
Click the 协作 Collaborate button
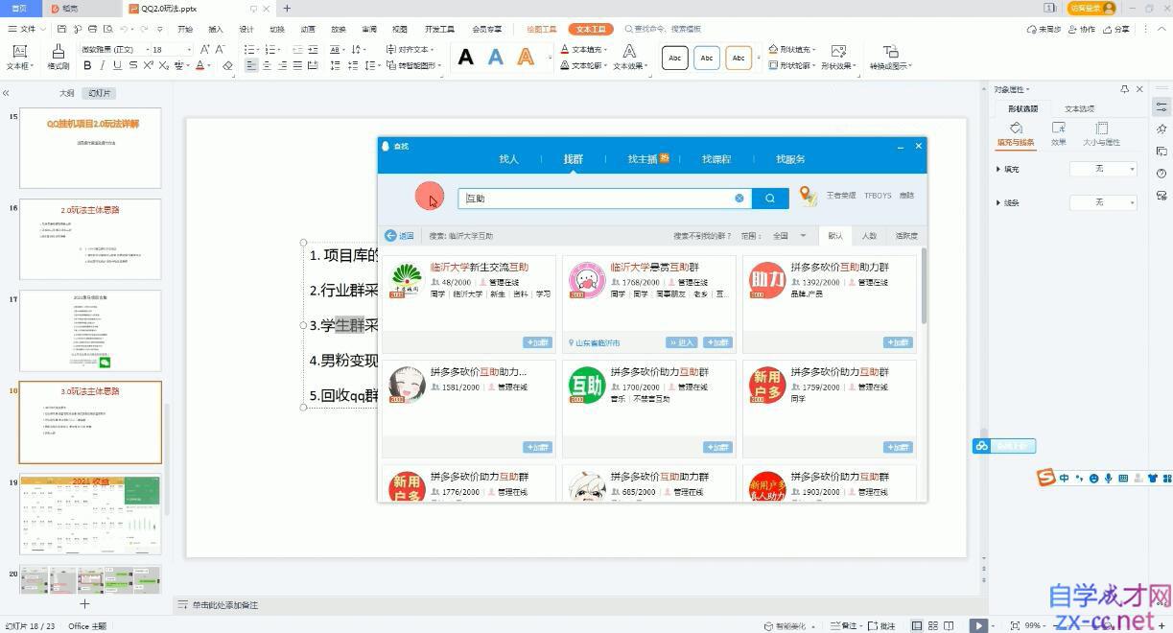tap(1082, 30)
